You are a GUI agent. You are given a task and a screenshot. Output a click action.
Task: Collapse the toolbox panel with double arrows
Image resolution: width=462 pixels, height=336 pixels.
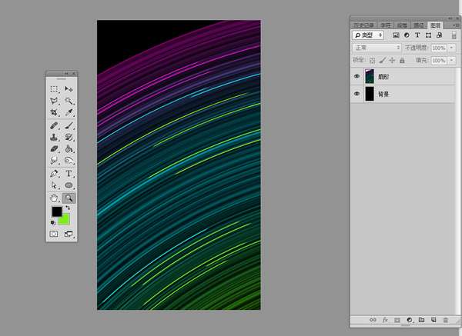66,73
